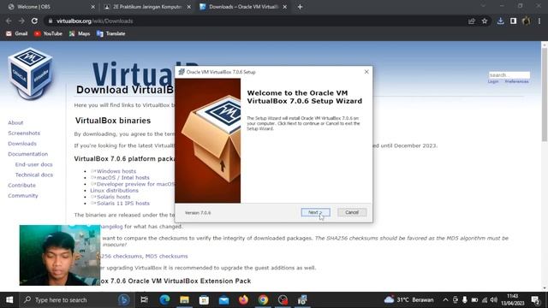This screenshot has height=308, width=548.
Task: Open a new browser tab
Action: point(300,7)
